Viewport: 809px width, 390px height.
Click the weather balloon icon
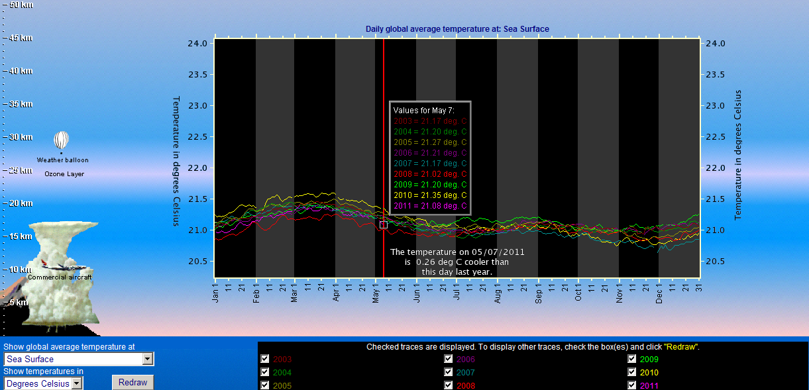click(x=62, y=140)
